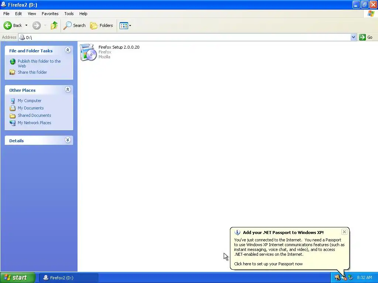
Task: Expand the Details panel
Action: (x=68, y=140)
